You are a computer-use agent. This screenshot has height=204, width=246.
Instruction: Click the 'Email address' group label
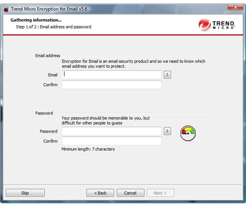pos(48,56)
